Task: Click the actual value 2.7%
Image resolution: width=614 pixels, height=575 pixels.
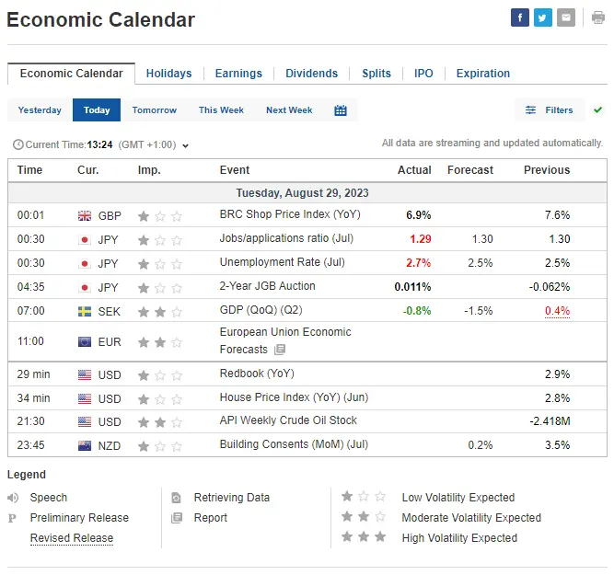Action: tap(418, 262)
